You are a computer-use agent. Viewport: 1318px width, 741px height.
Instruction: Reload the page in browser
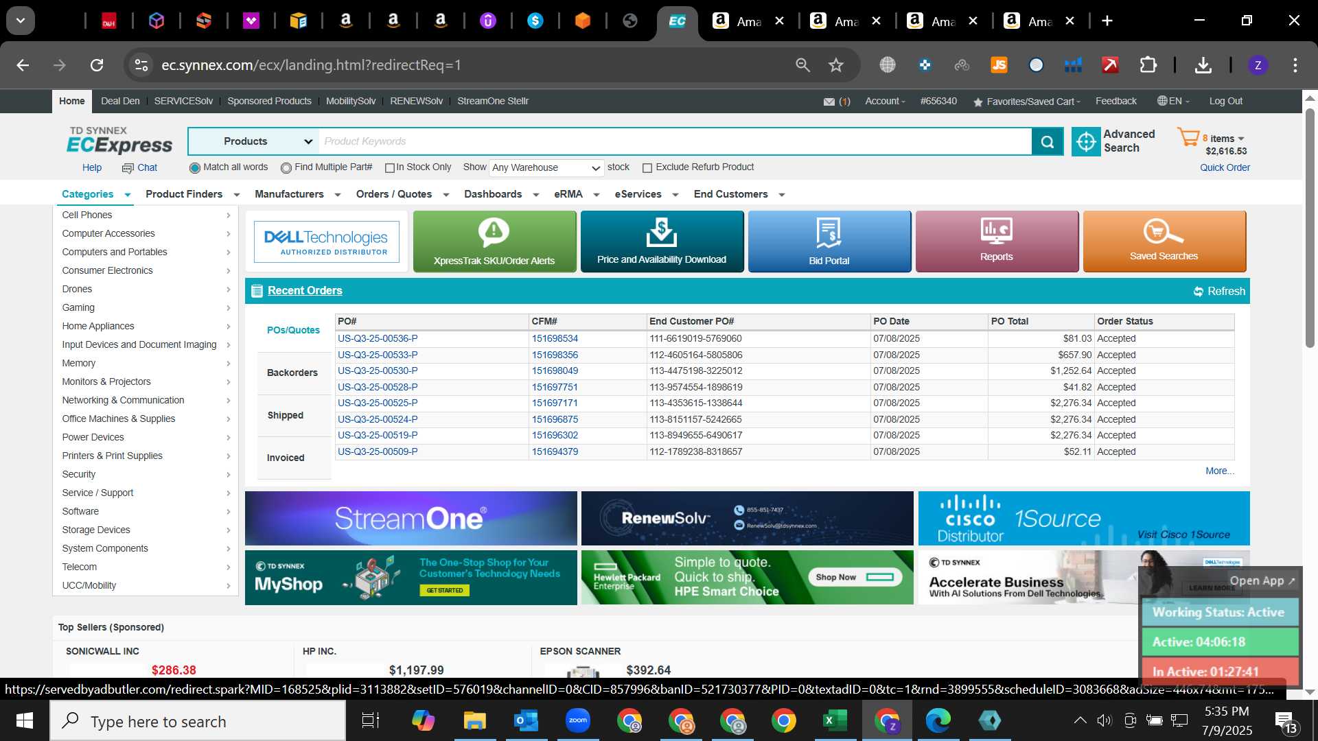point(97,65)
